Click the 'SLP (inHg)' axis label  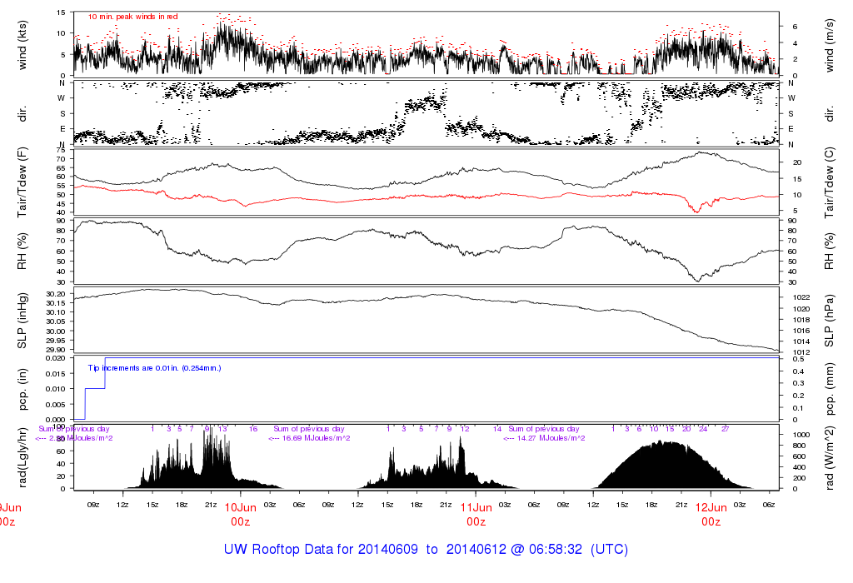[22, 321]
